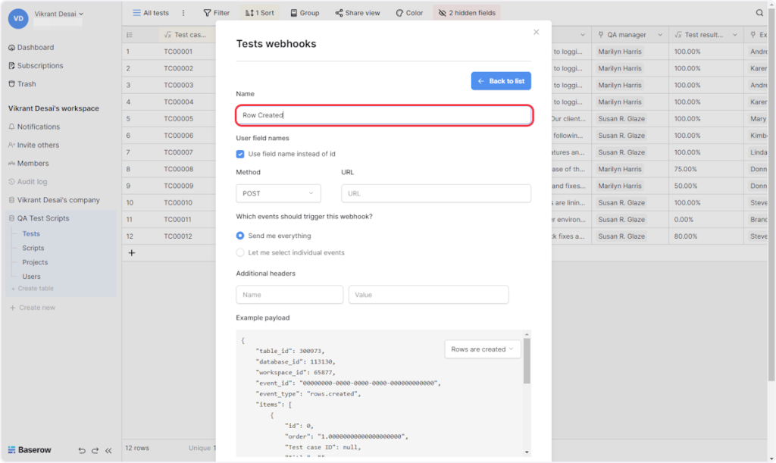This screenshot has height=463, width=776.
Task: Open the Rows are created dropdown
Action: point(482,349)
